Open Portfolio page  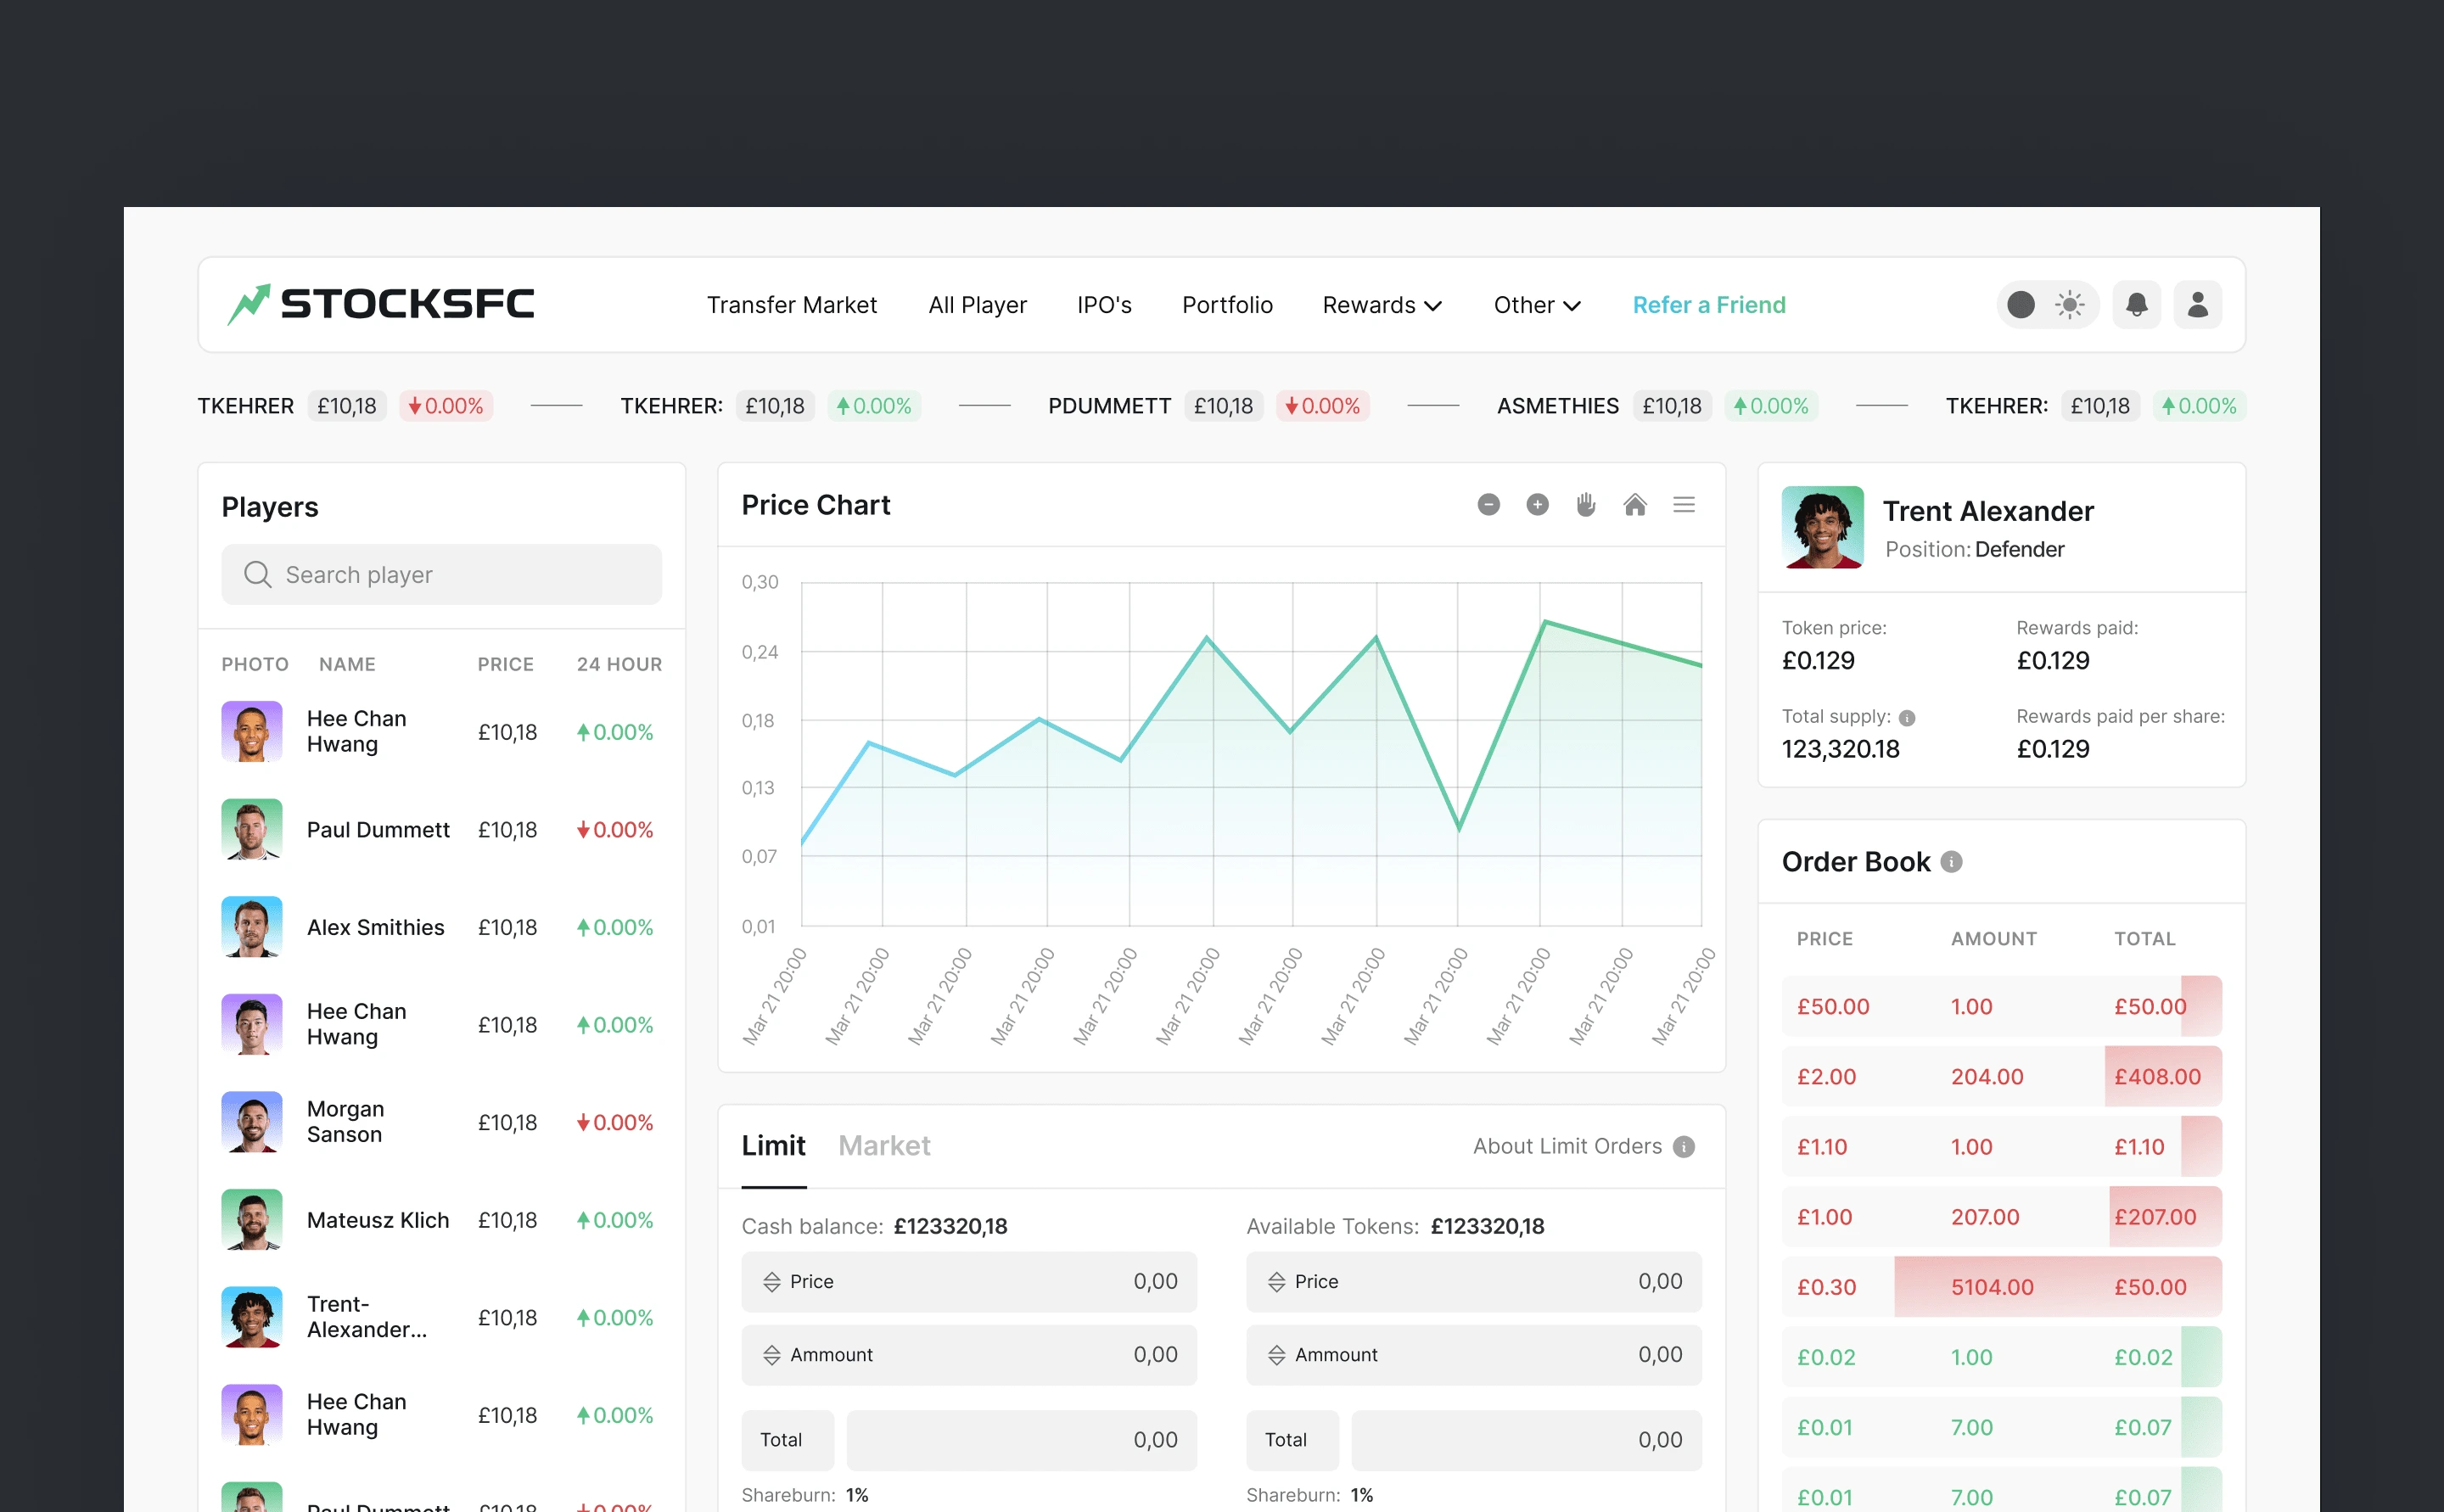(1227, 305)
